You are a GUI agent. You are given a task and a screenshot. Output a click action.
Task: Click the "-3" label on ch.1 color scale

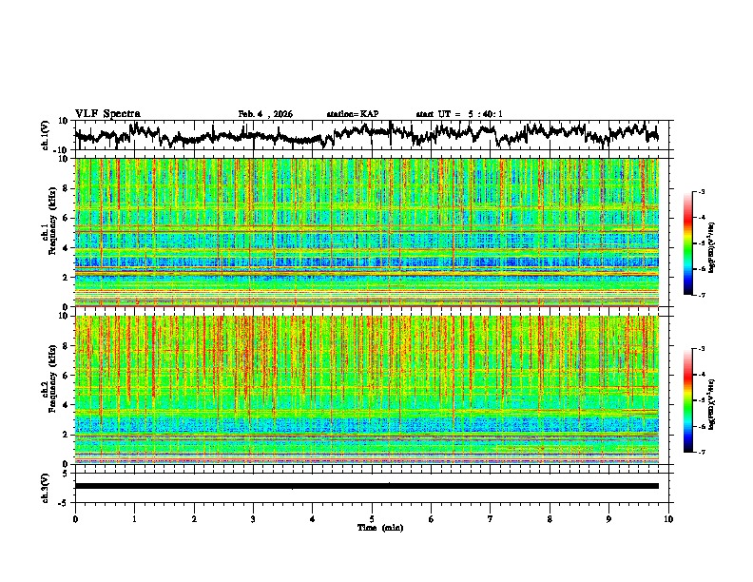tap(702, 191)
